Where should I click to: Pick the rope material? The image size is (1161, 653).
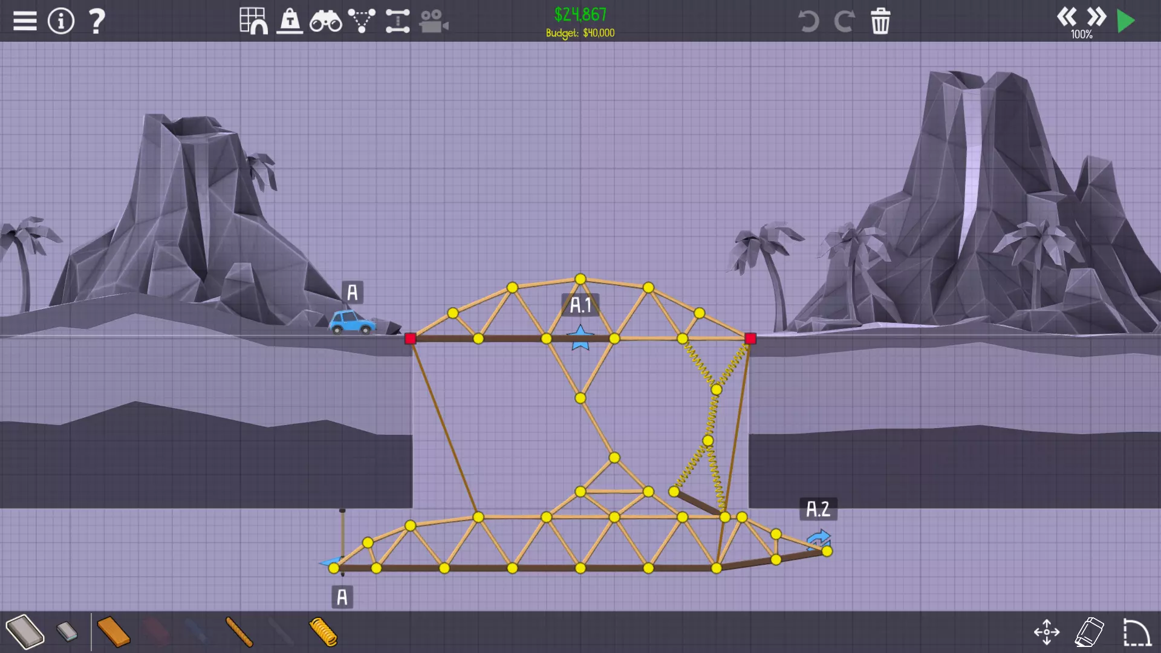tap(239, 632)
